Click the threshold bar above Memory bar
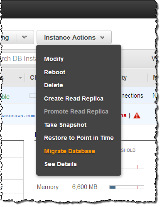 (x=133, y=167)
